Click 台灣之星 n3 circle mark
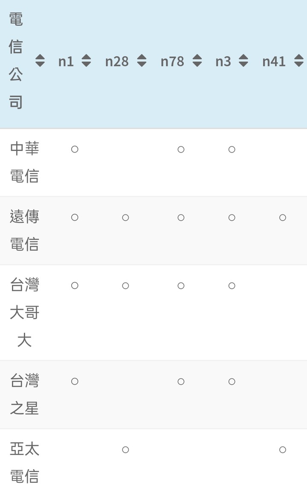The height and width of the screenshot is (487, 307). [232, 381]
